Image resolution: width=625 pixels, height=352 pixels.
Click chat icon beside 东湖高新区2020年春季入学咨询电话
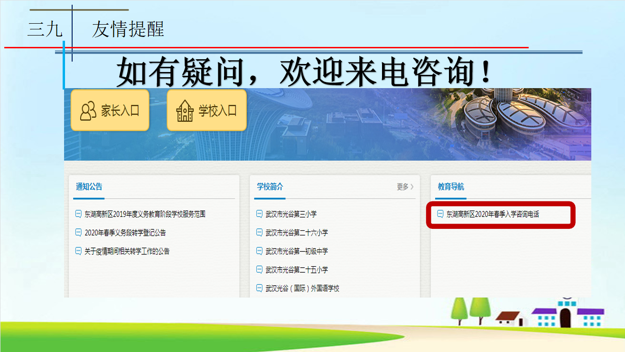coord(440,214)
